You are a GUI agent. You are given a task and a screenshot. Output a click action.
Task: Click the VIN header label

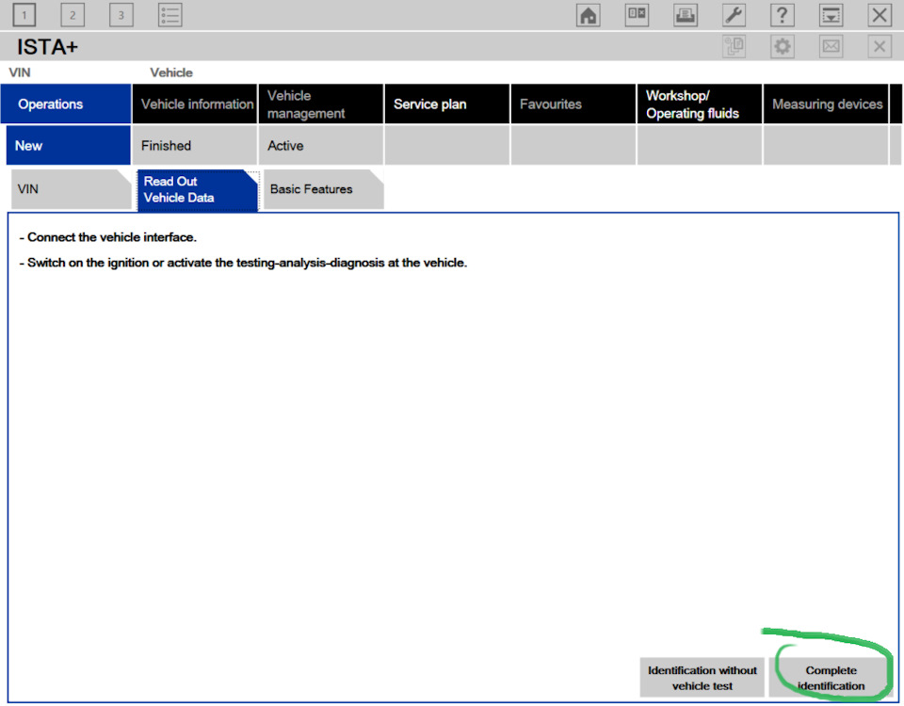coord(20,72)
